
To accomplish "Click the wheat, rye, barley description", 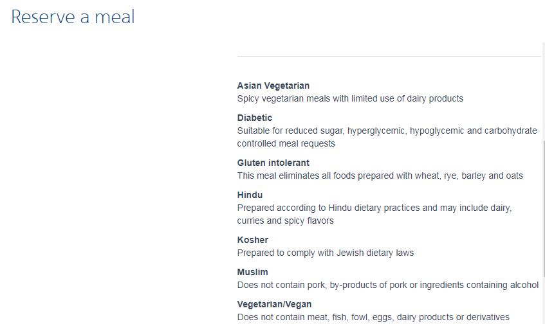I will (380, 175).
